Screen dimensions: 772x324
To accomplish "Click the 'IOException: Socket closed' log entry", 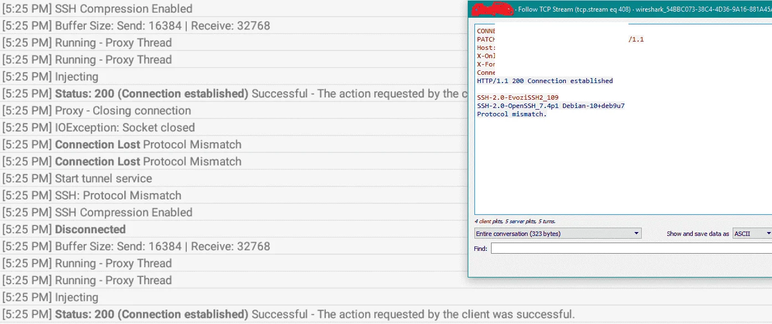I will [x=98, y=128].
